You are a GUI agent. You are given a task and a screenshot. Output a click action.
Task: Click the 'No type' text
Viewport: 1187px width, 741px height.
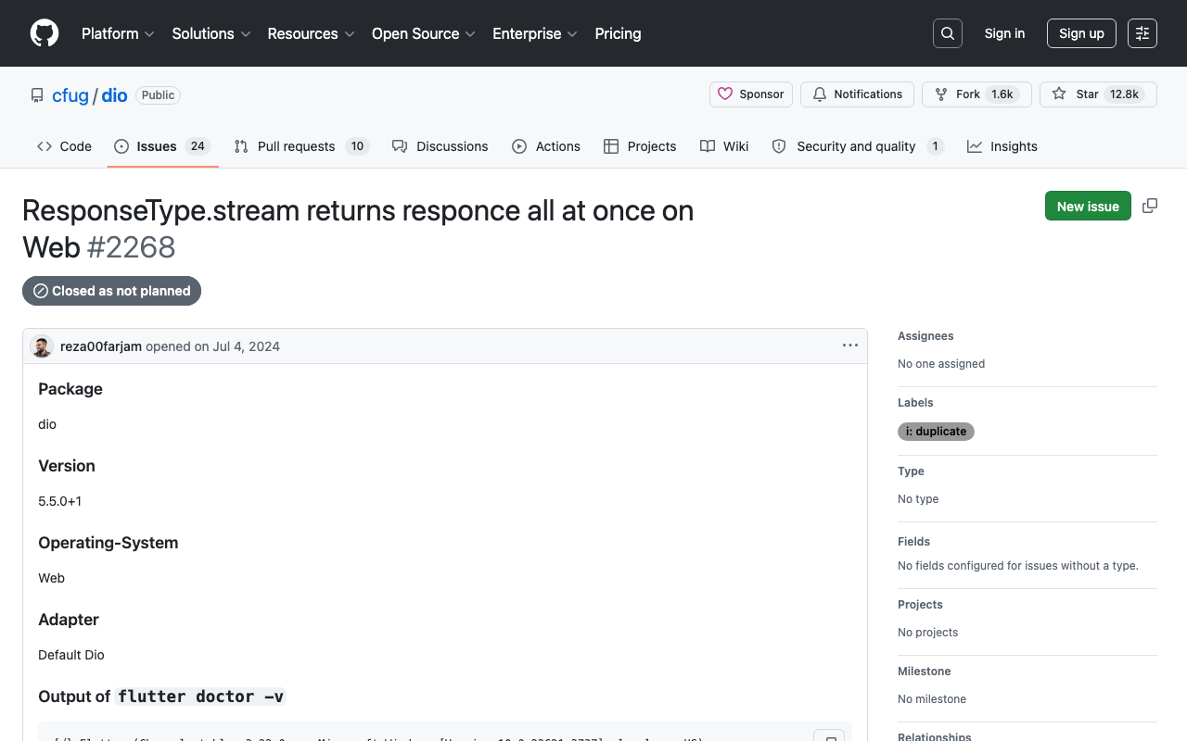[918, 499]
